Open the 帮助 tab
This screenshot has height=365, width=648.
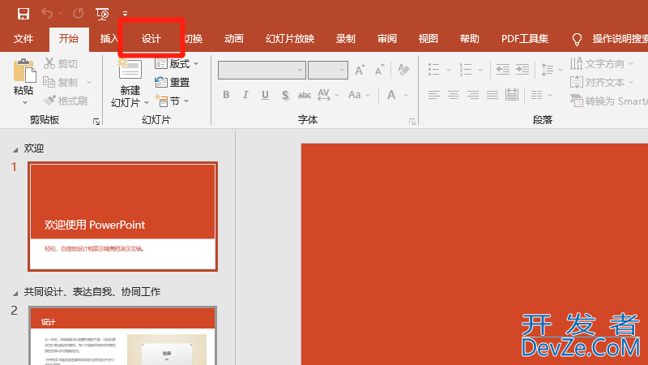(x=470, y=39)
